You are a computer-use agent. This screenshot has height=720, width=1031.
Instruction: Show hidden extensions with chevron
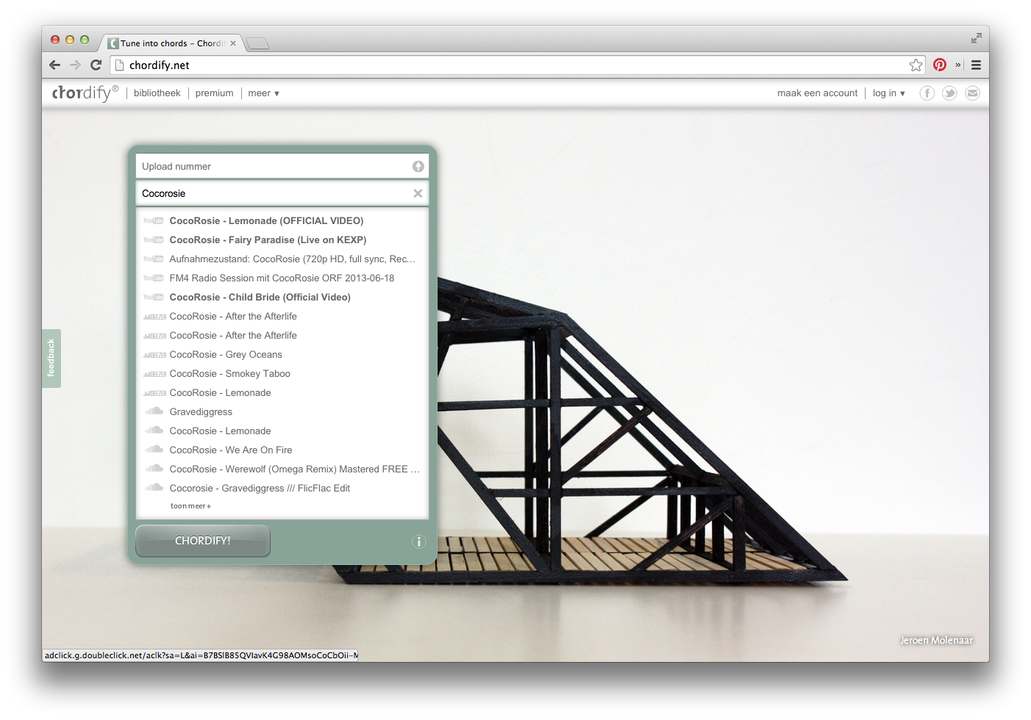pyautogui.click(x=958, y=65)
